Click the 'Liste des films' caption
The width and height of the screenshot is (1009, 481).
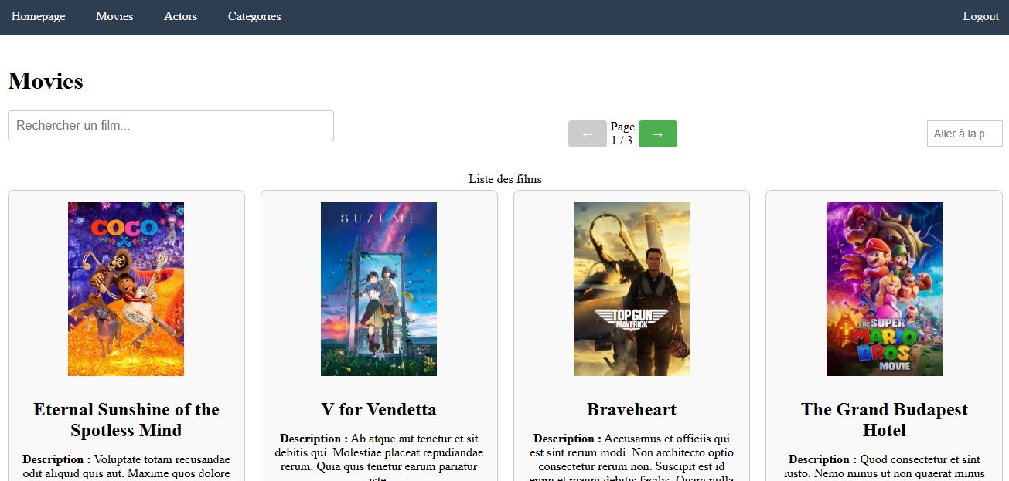505,179
